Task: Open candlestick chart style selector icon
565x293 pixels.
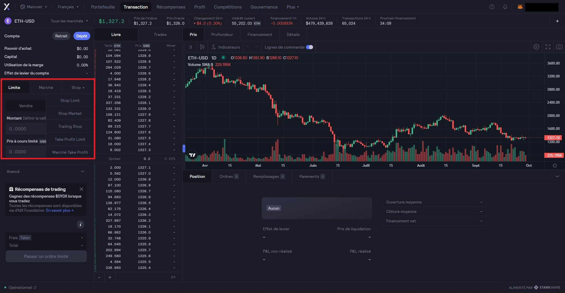Action: (202, 47)
